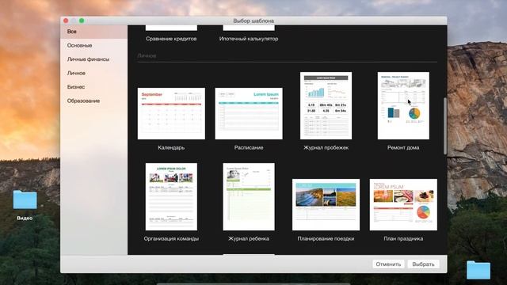Pick the Расписание template thumbnail
507x285 pixels.
tap(249, 113)
